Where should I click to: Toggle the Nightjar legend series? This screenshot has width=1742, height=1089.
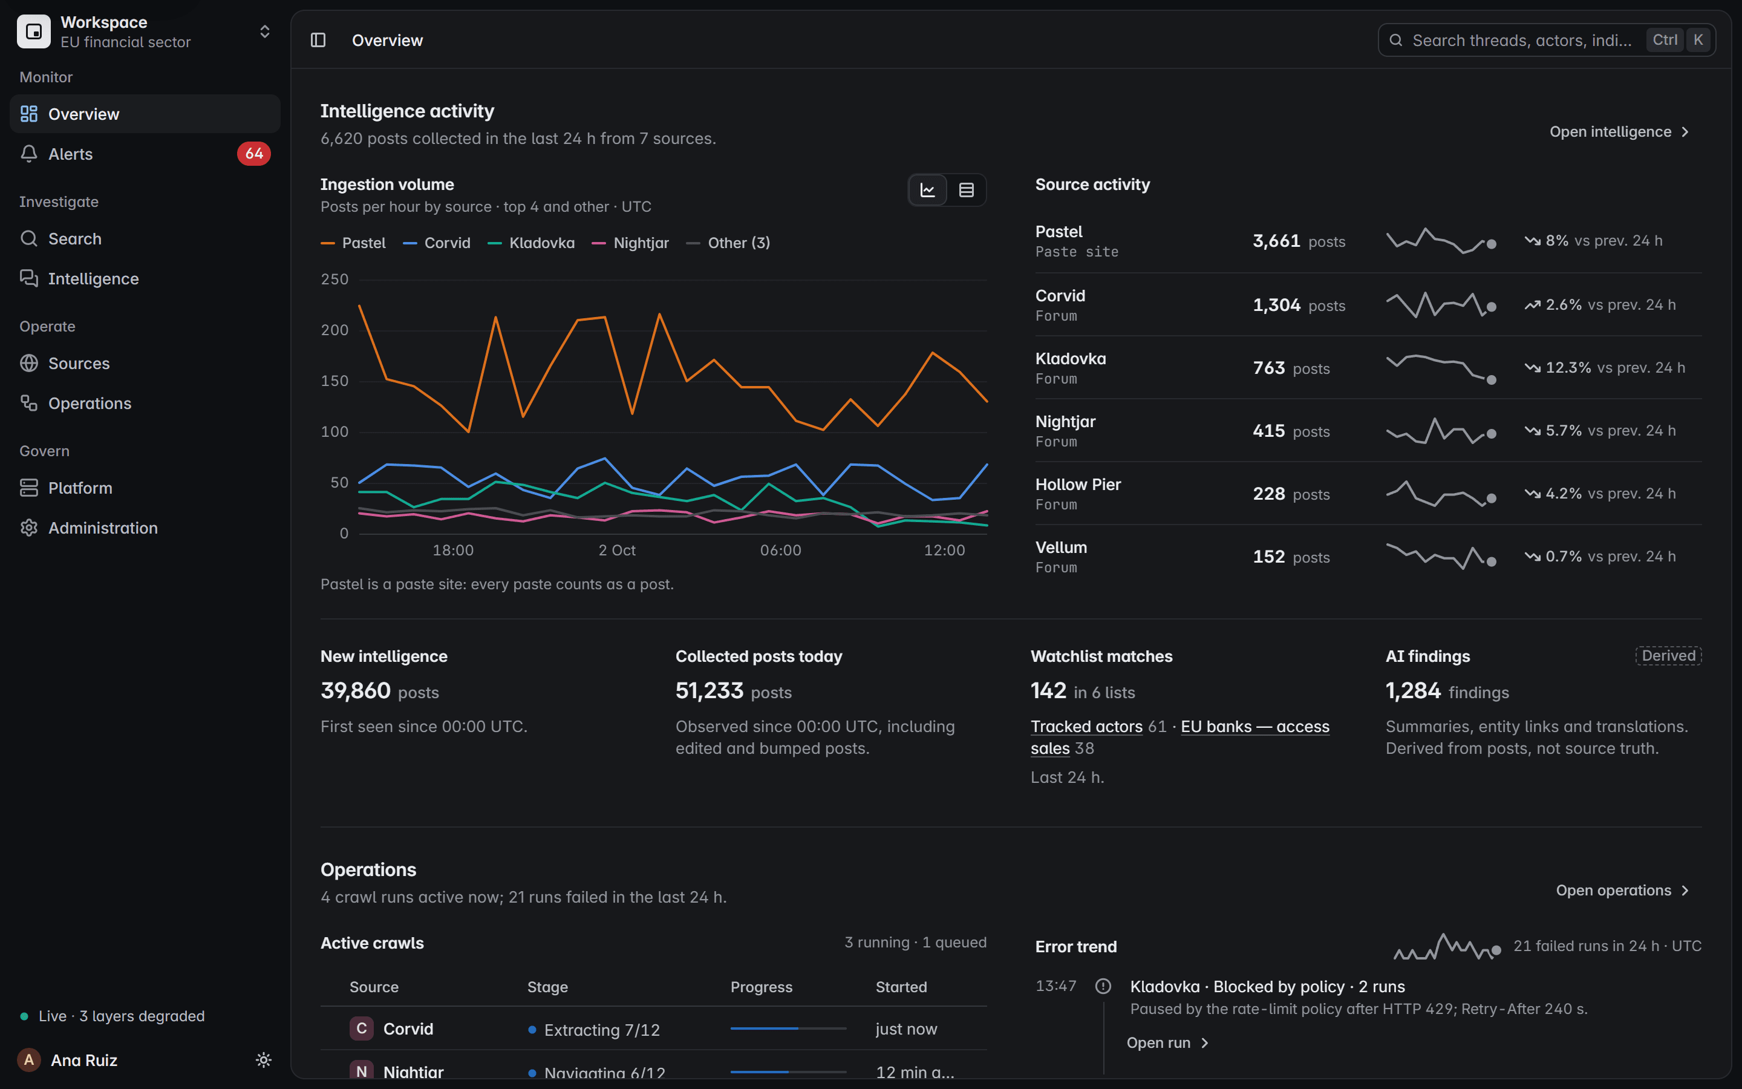630,243
